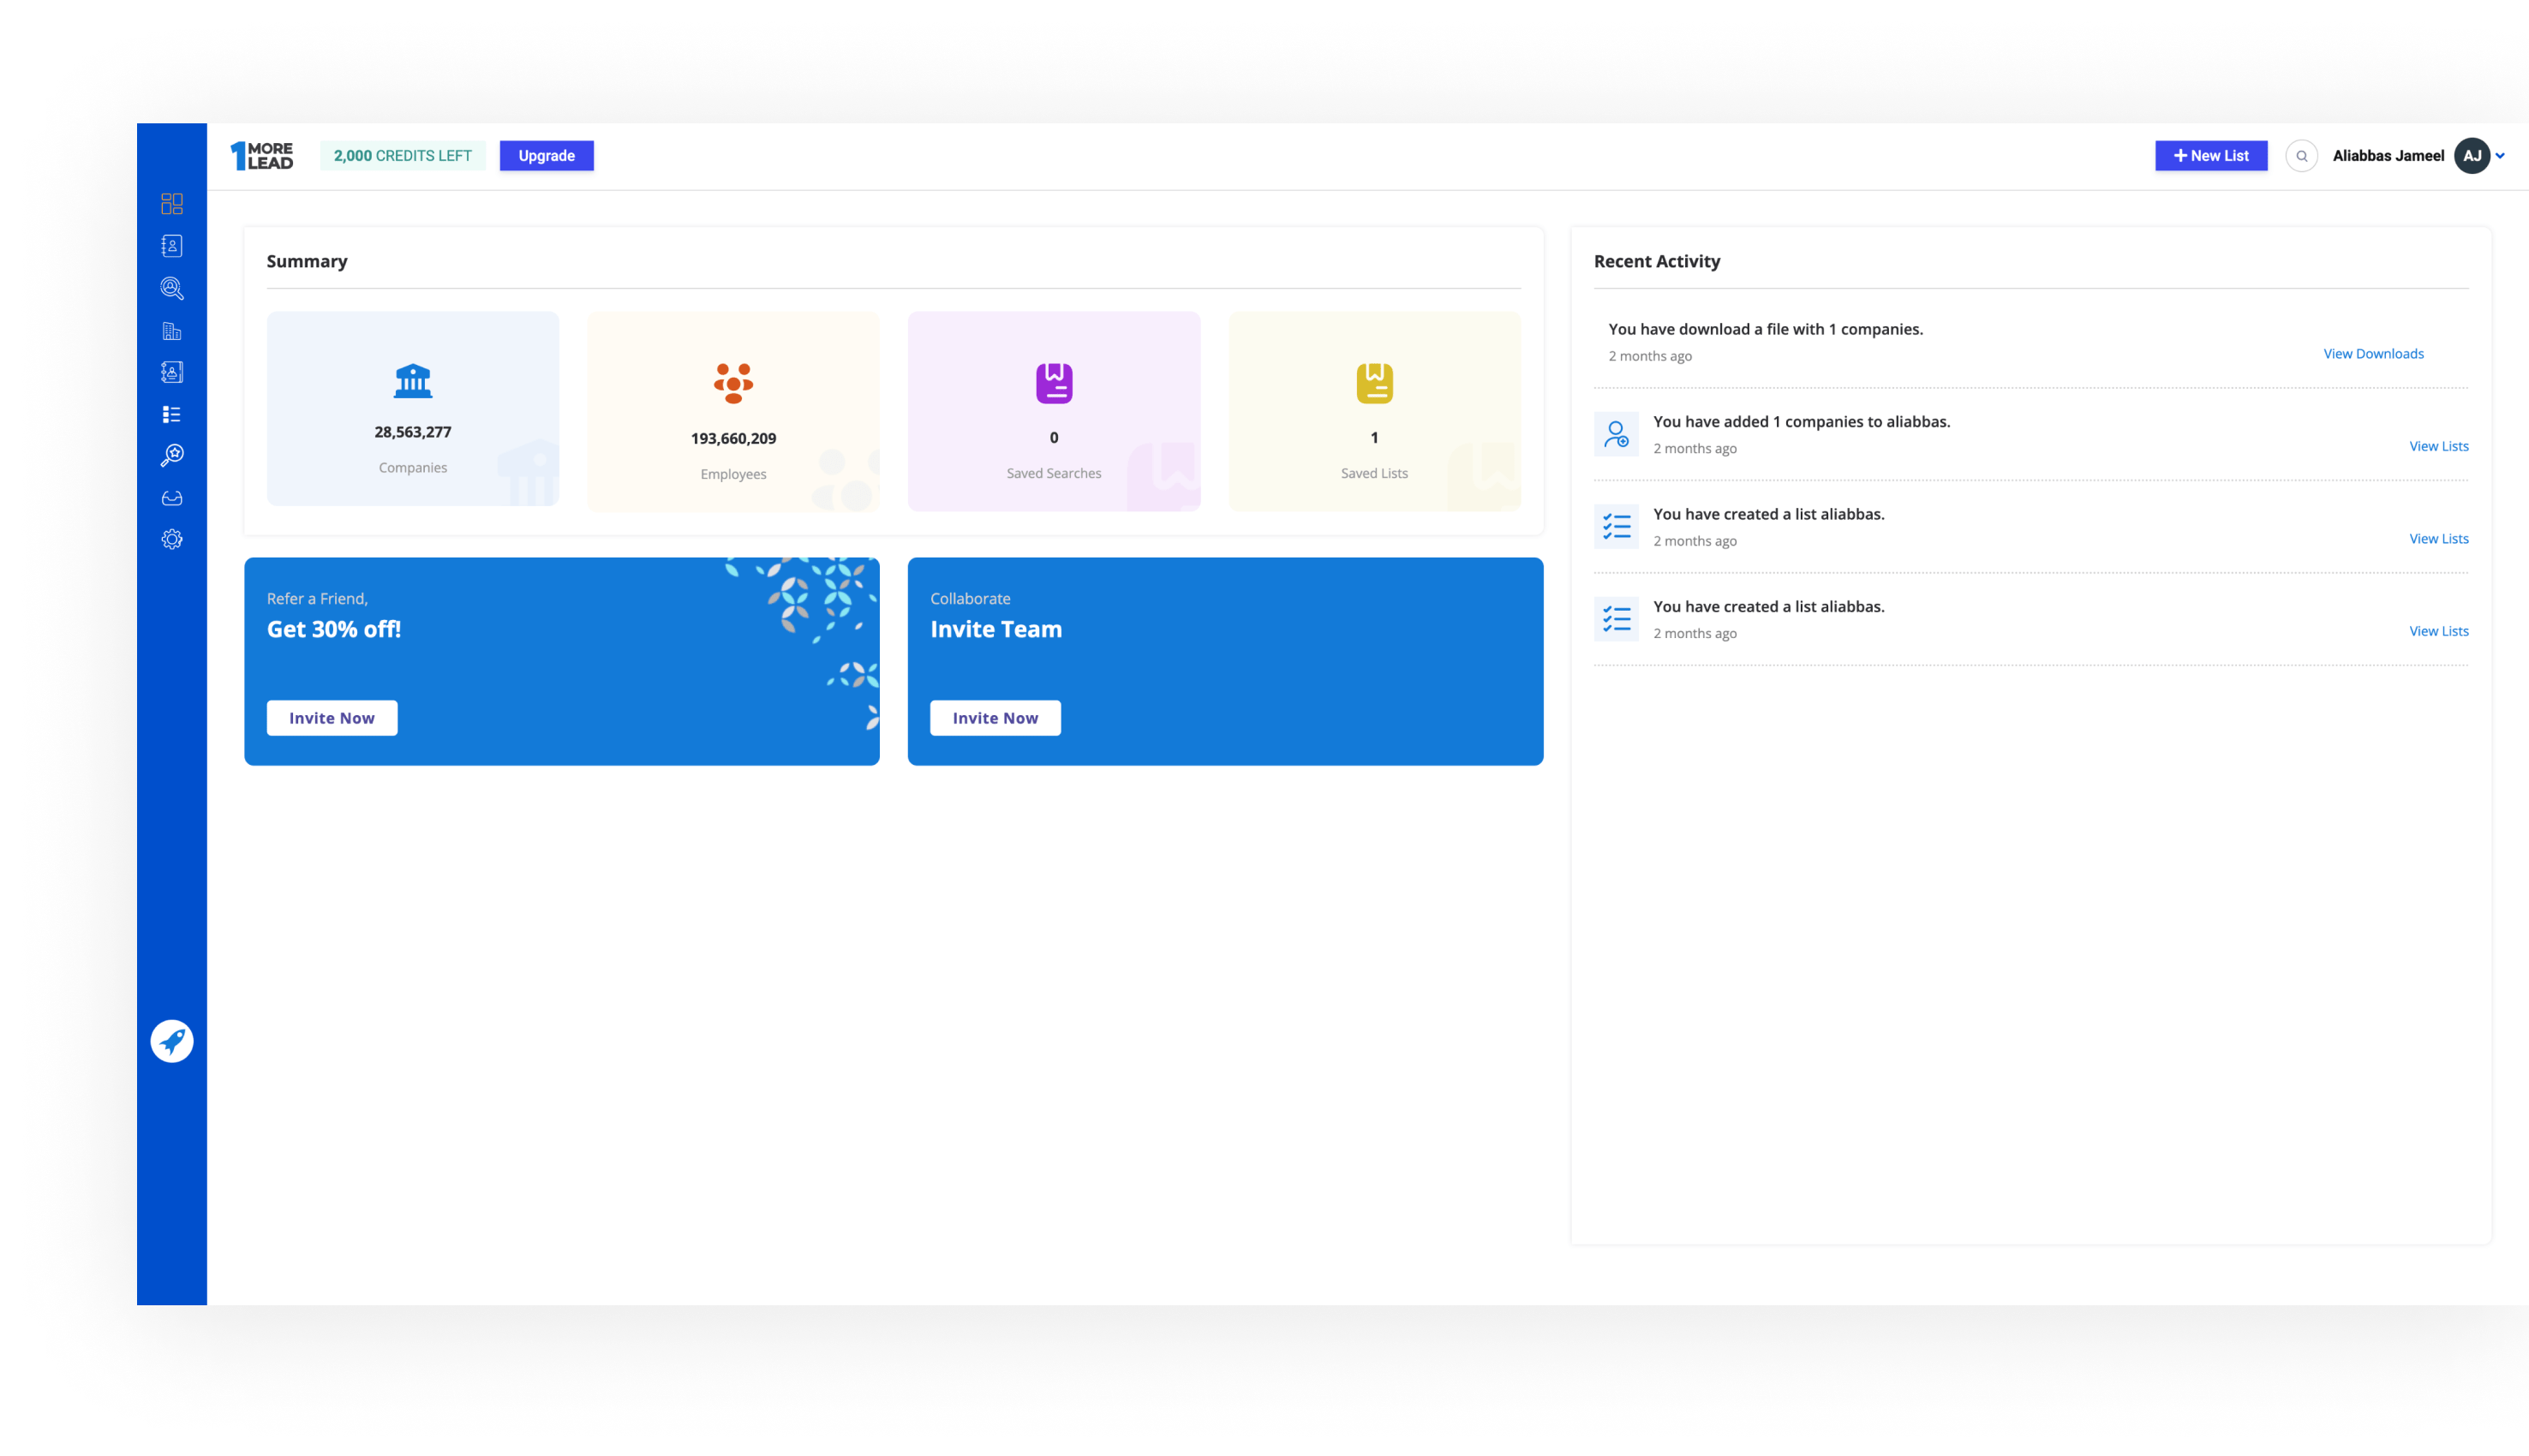Click the Recent Activity heading
Image resolution: width=2529 pixels, height=1456 pixels.
point(1657,261)
